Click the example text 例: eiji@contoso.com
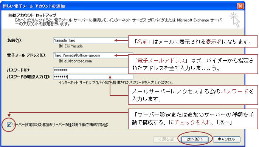This screenshot has width=259, height=147. click(75, 61)
